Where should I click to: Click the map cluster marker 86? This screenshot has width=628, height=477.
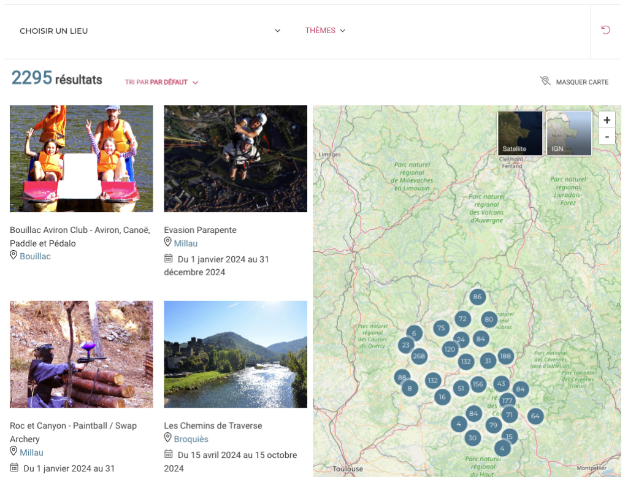click(x=477, y=297)
